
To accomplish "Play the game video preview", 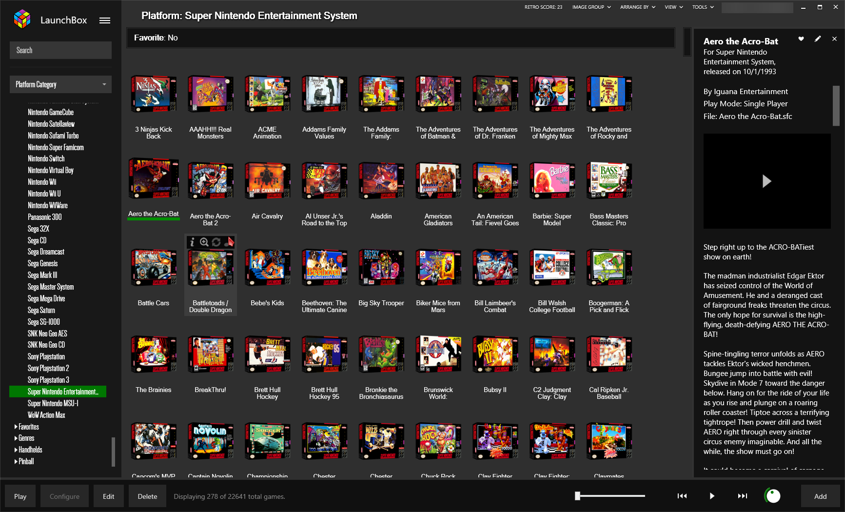I will 766,181.
